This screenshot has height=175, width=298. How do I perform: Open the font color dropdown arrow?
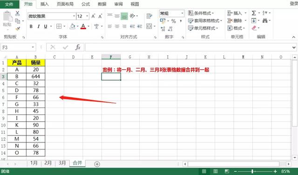pos(88,26)
